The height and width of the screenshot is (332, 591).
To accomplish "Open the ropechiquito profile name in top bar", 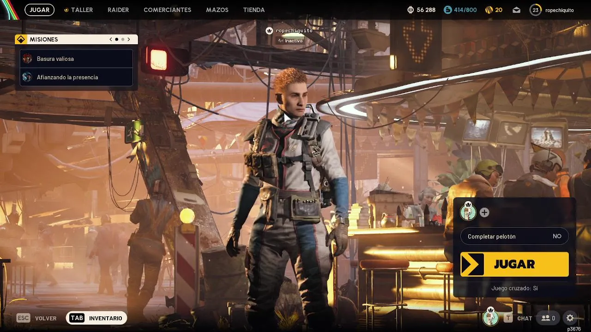I will 560,10.
